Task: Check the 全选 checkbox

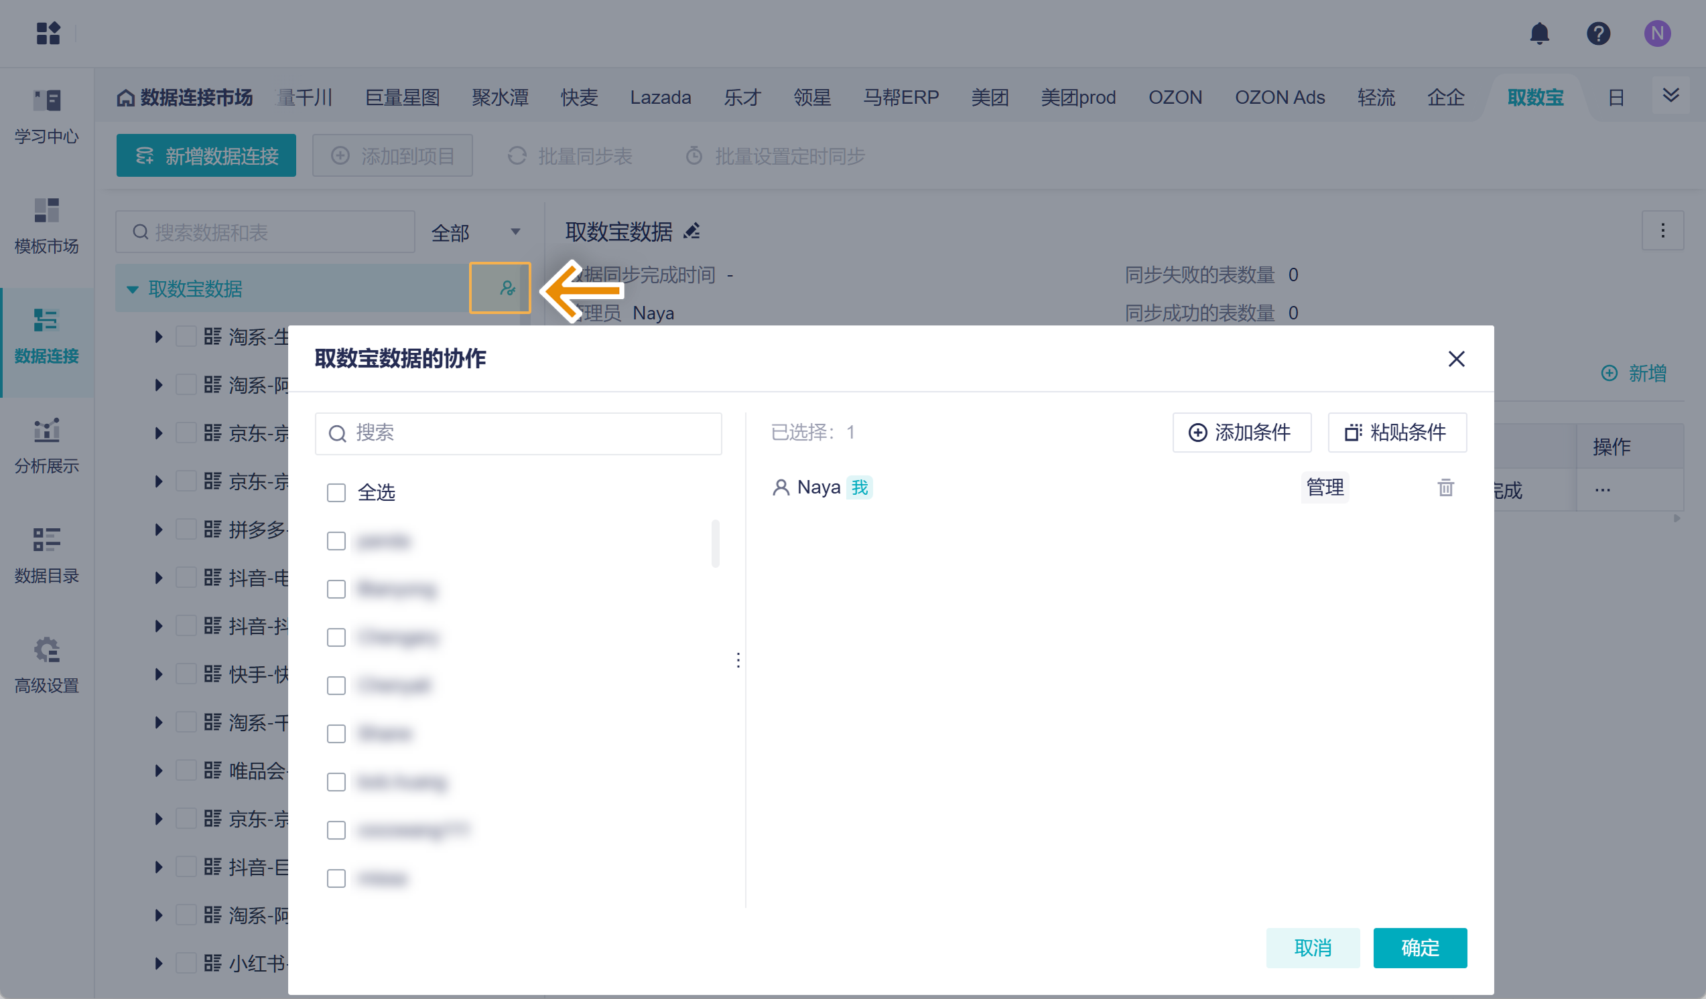Action: pyautogui.click(x=336, y=492)
